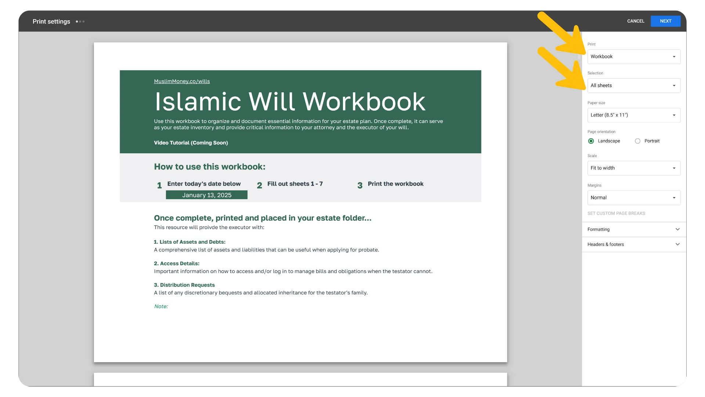Select the Portrait orientation radio button

click(638, 141)
